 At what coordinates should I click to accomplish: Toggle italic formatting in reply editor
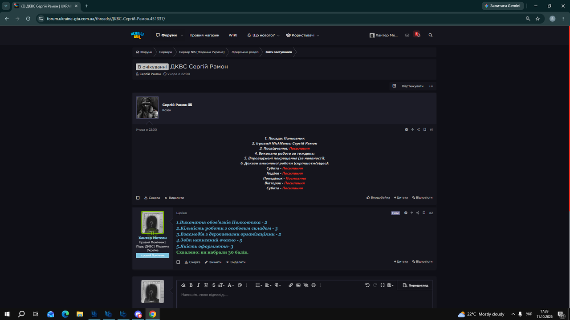[x=199, y=285]
